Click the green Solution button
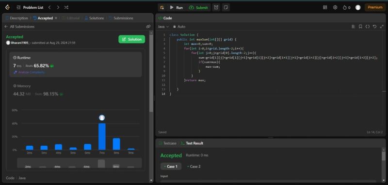 pyautogui.click(x=132, y=39)
